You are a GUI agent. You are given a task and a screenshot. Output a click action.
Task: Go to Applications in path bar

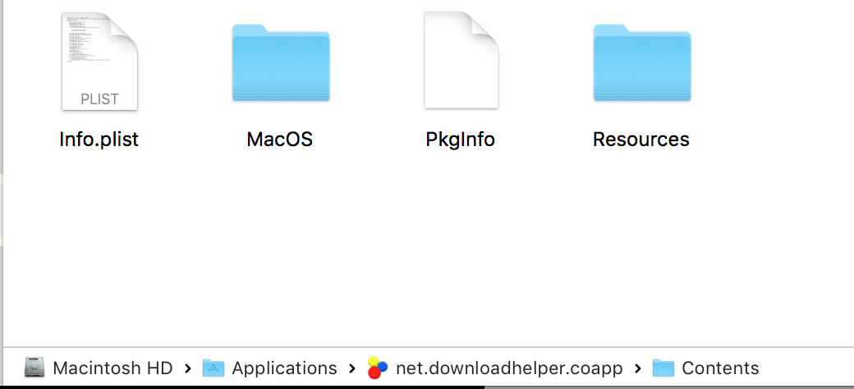(284, 368)
